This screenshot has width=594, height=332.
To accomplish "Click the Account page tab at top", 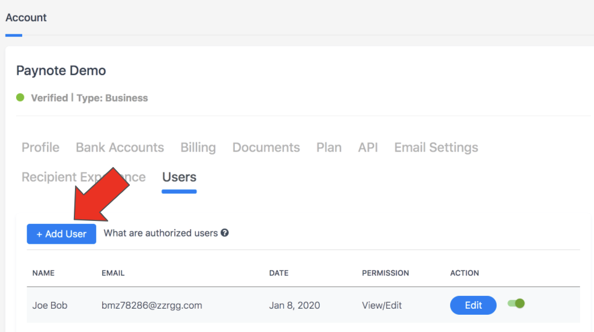I will pos(26,18).
